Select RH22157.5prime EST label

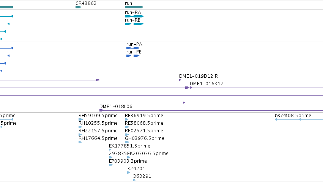pyautogui.click(x=98, y=131)
